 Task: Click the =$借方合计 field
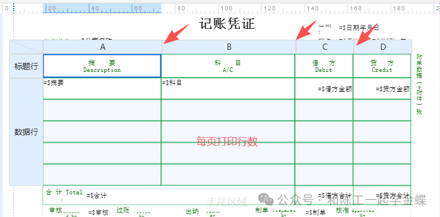pos(335,195)
